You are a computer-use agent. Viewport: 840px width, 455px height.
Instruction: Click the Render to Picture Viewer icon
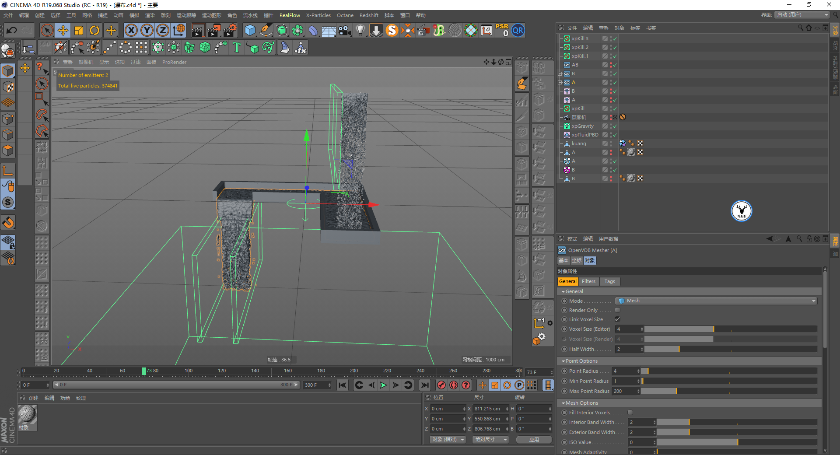point(214,31)
